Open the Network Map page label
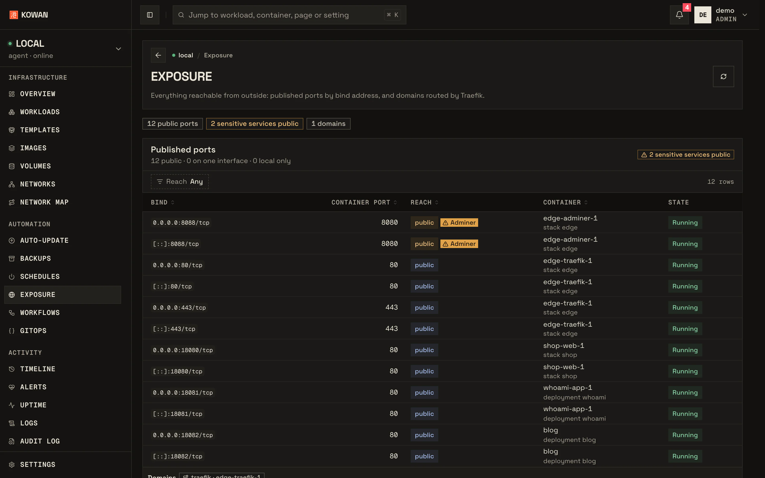The image size is (765, 478). click(x=44, y=202)
